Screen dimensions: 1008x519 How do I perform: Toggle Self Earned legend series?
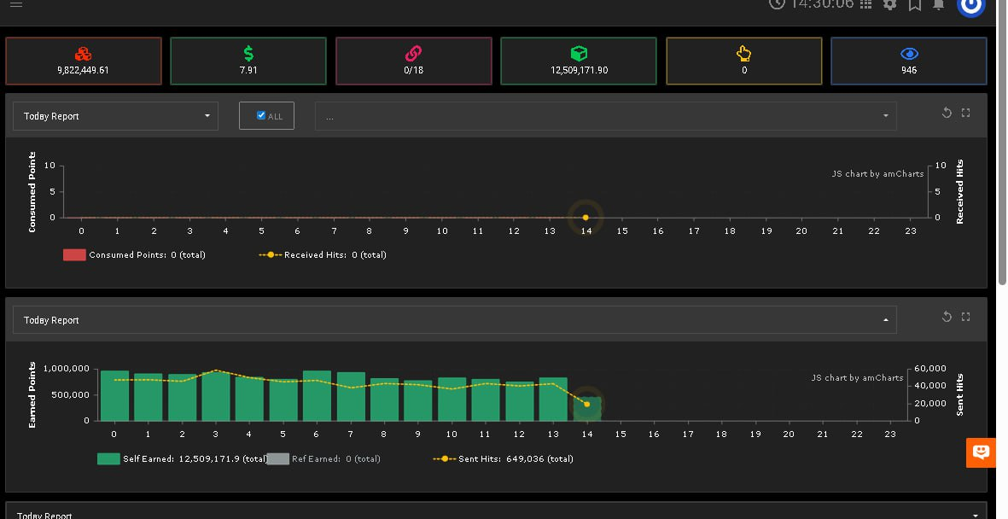pyautogui.click(x=108, y=458)
